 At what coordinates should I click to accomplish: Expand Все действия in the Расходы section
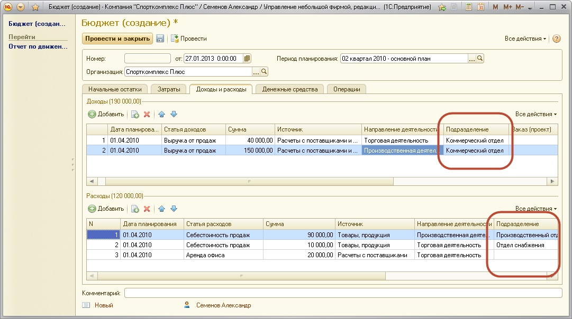click(x=536, y=209)
